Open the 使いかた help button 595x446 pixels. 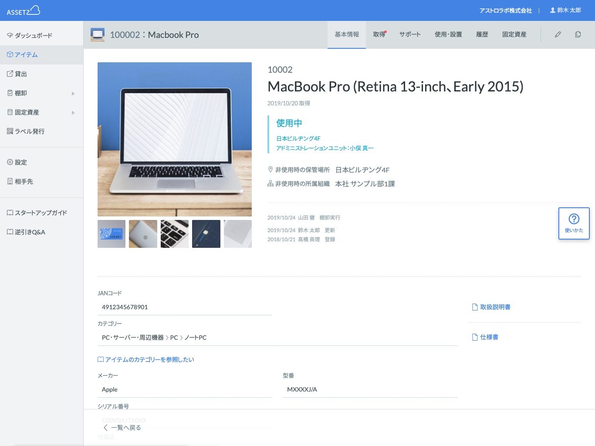pos(574,223)
